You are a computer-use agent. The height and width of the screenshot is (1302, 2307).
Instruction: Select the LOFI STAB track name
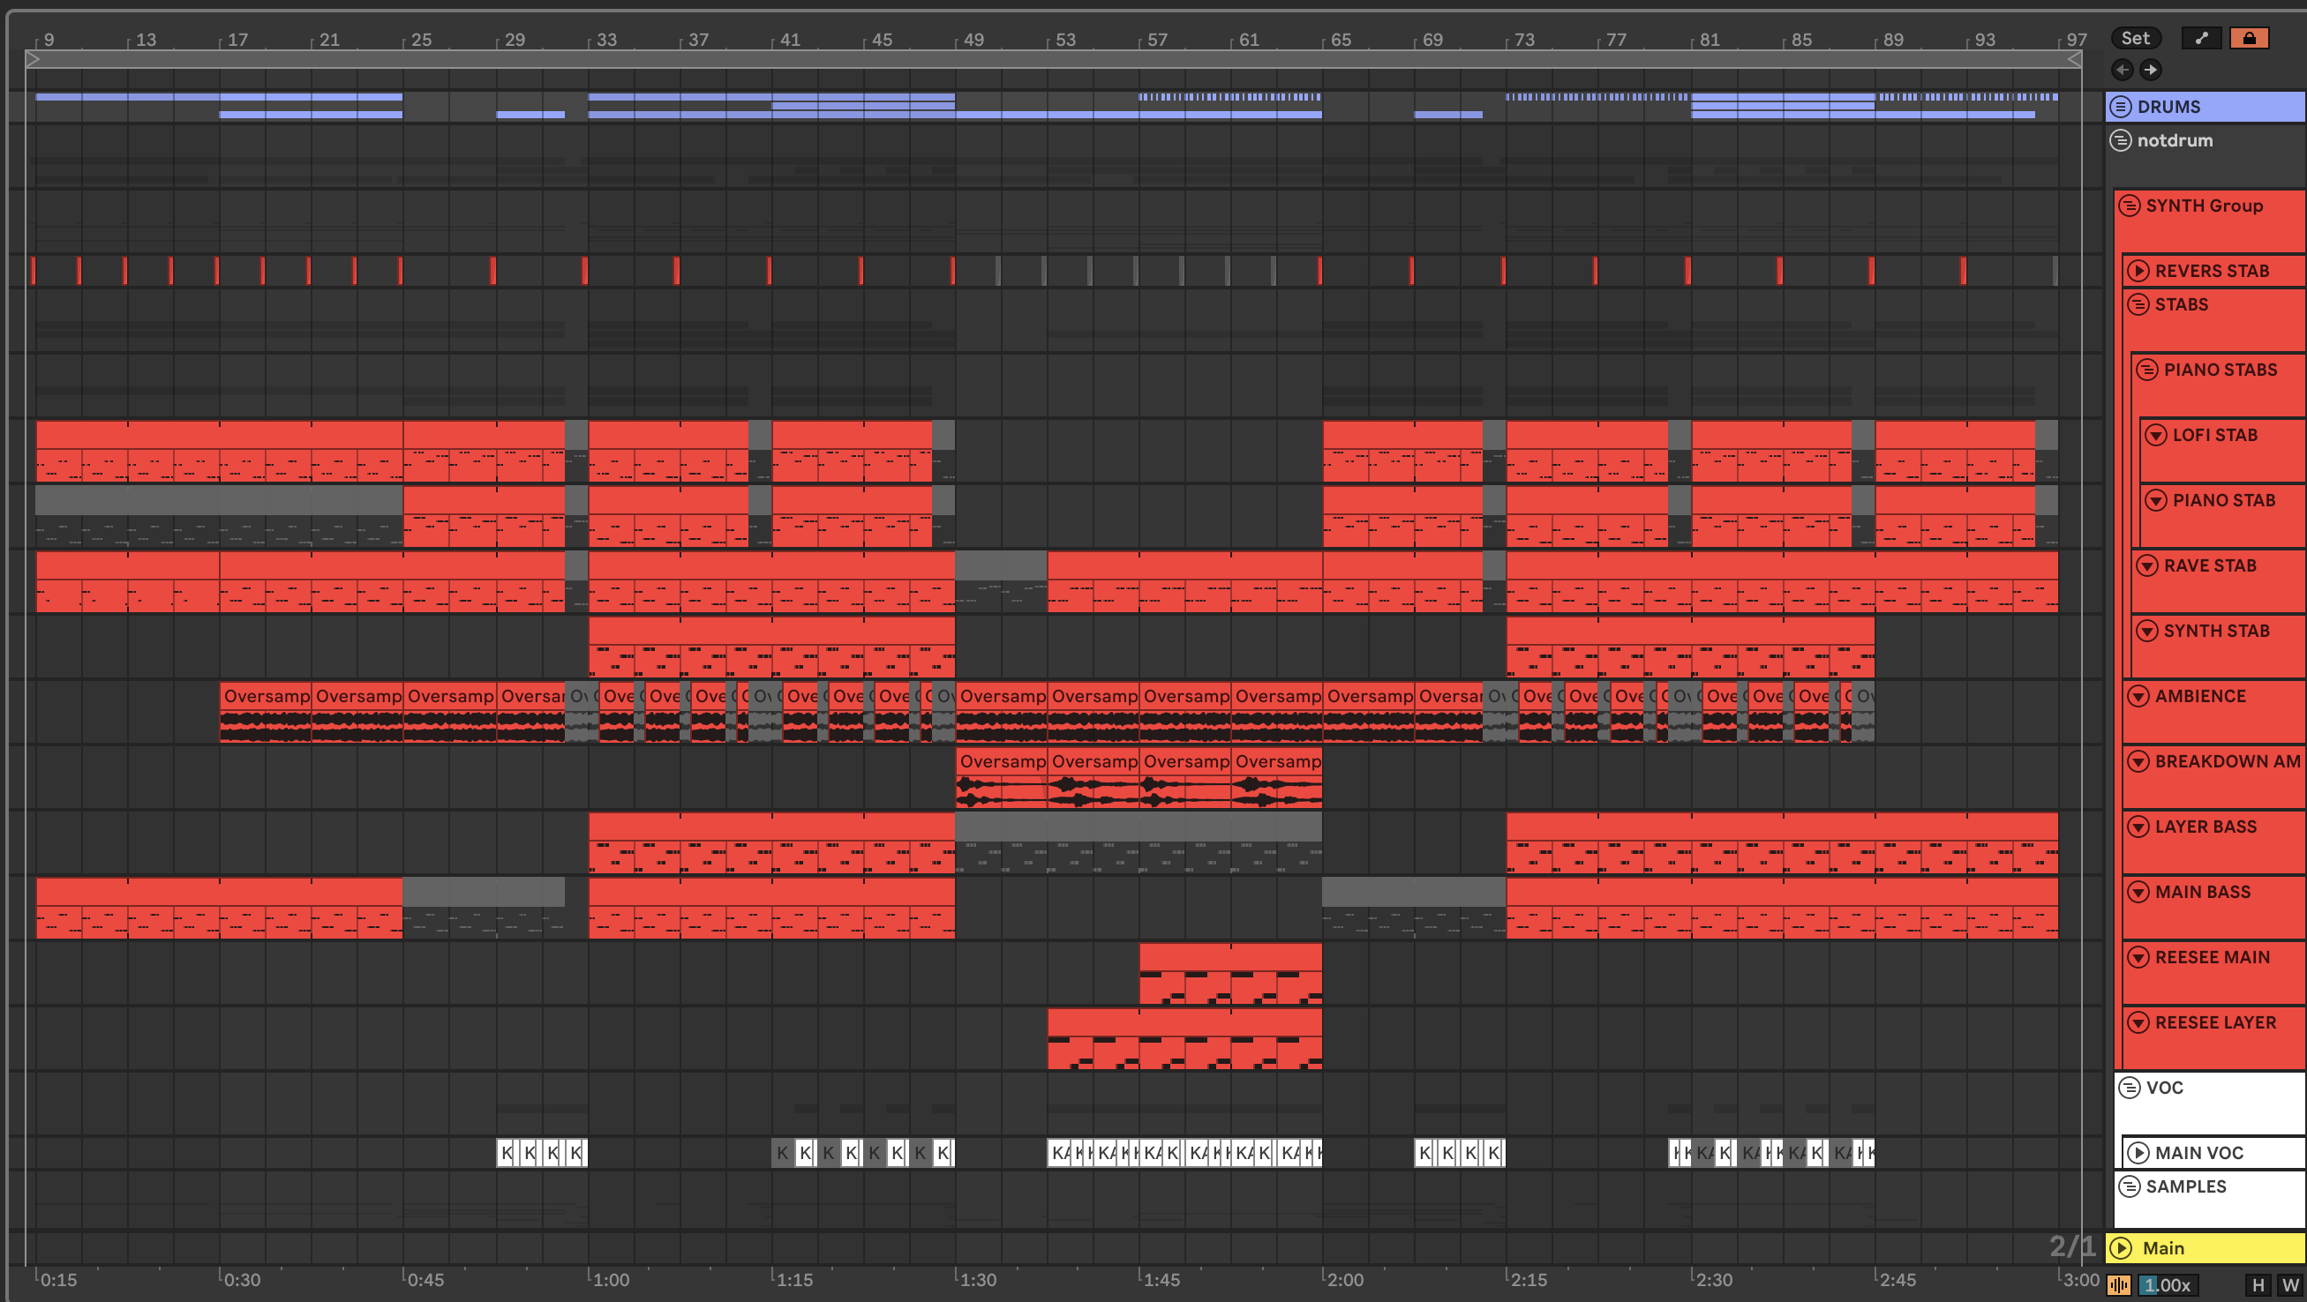(2214, 435)
